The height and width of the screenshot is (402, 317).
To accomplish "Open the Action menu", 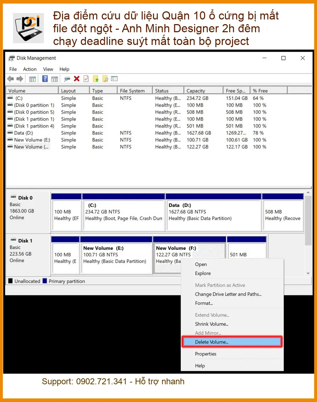I will tap(30, 69).
